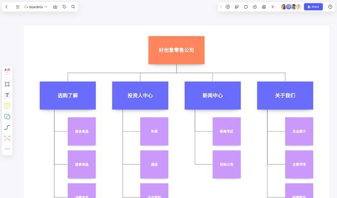Expand more tools double-chevron icon
The height and width of the screenshot is (198, 337).
click(273, 7)
